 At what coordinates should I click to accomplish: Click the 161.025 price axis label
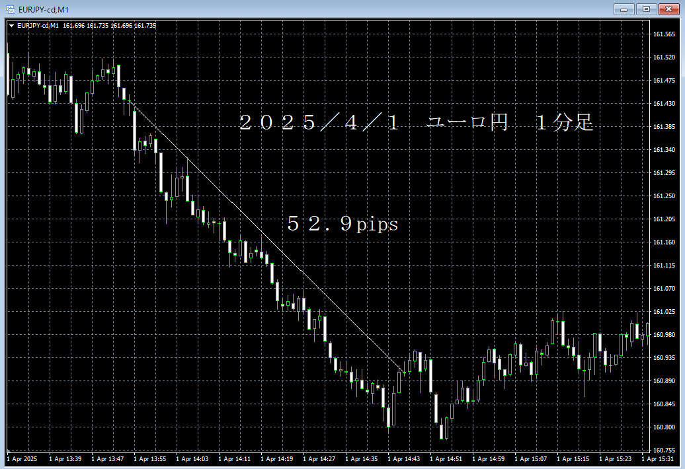click(x=664, y=312)
